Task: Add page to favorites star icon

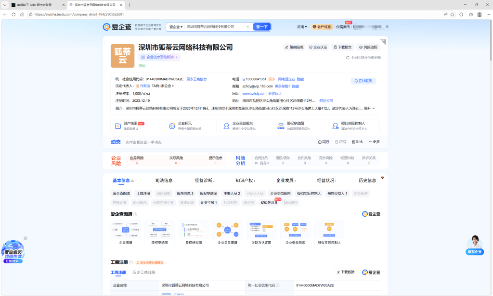Action: (453, 14)
